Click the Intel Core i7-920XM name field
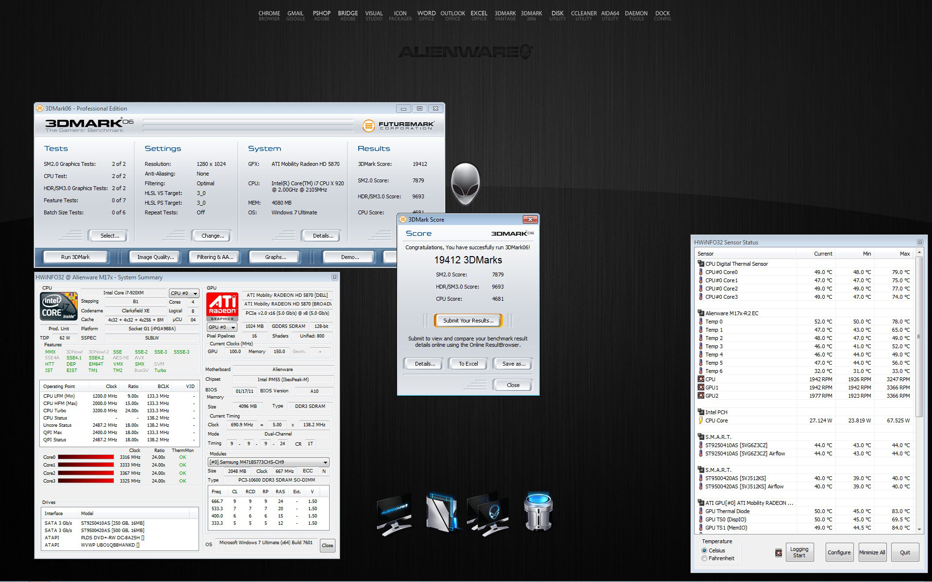Screen dimensions: 932x582 (124, 293)
